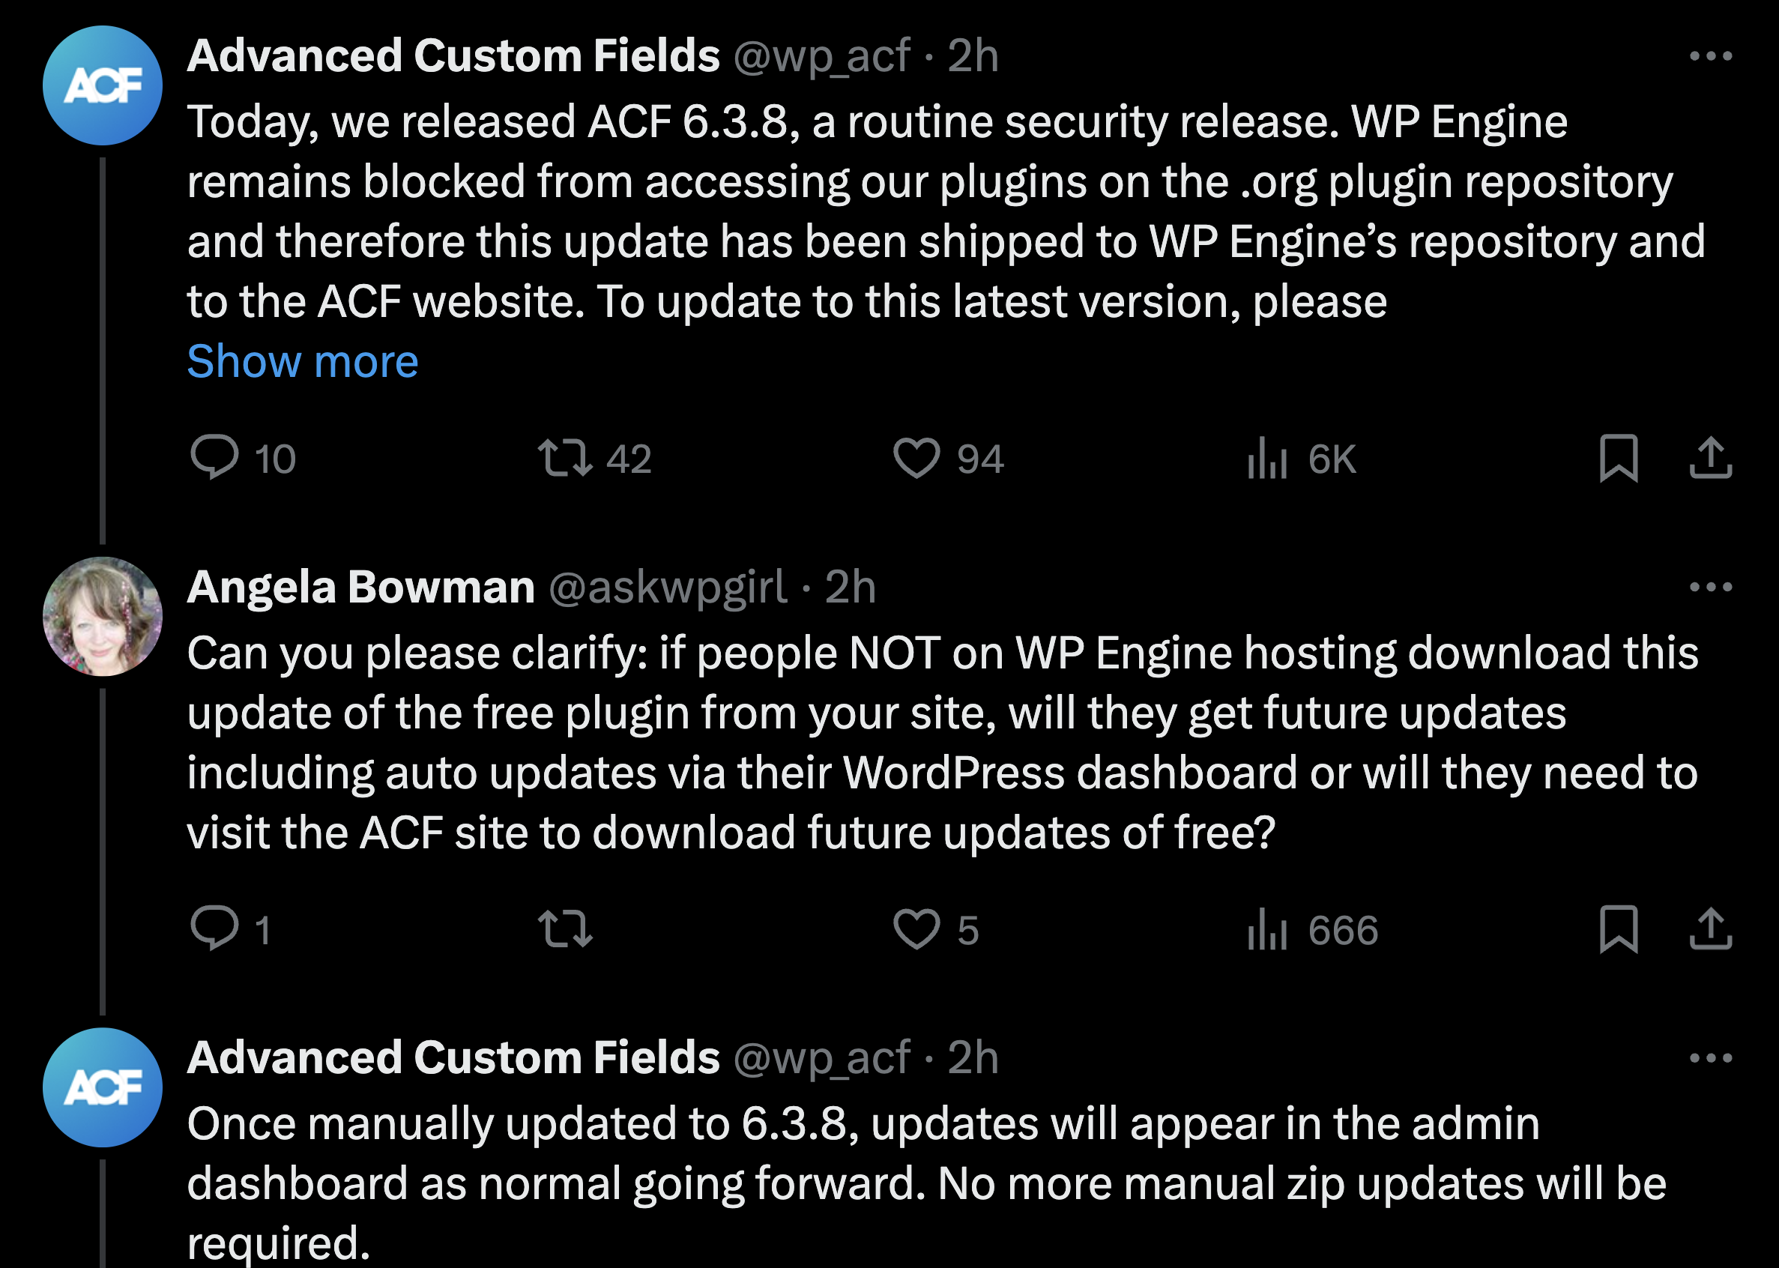Repost the ACF 6.3.8 release tweet
Image resolution: width=1779 pixels, height=1268 pixels.
[x=565, y=458]
